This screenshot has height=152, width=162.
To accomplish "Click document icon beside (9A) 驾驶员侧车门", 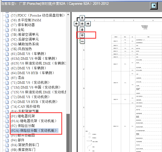I will tap(7, 145).
